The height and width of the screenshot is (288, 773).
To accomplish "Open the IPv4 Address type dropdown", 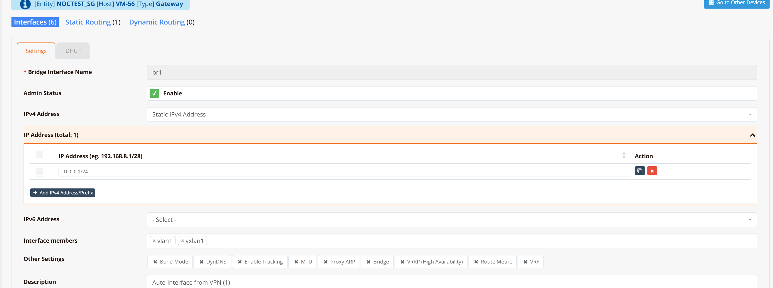I will (452, 114).
